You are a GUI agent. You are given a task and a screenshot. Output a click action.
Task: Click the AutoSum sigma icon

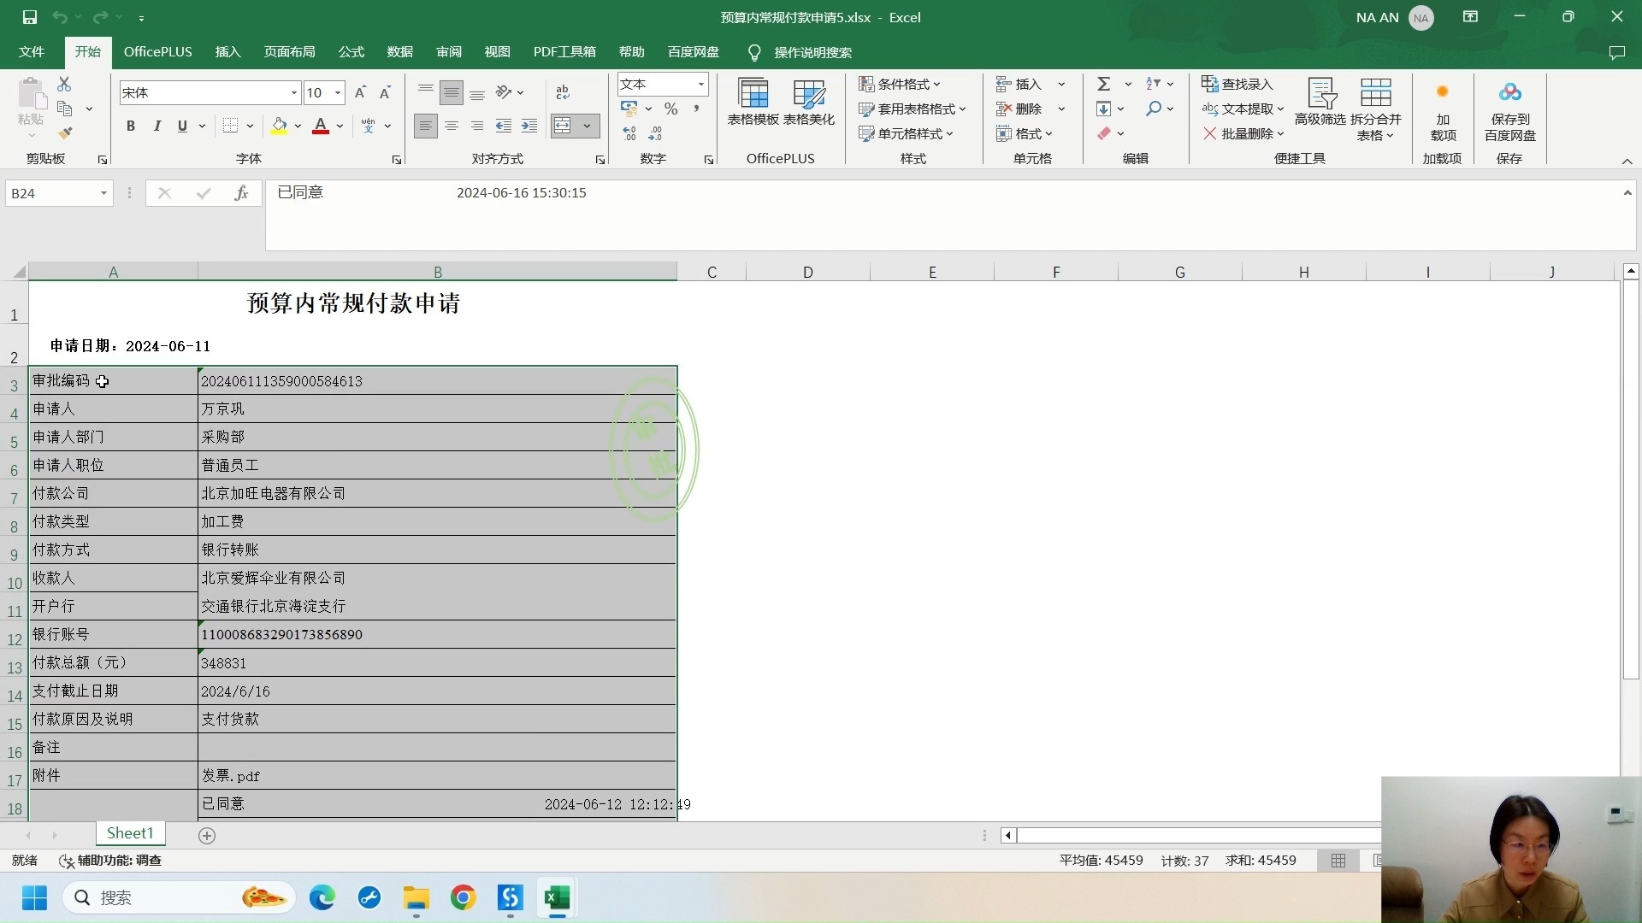[x=1104, y=84]
